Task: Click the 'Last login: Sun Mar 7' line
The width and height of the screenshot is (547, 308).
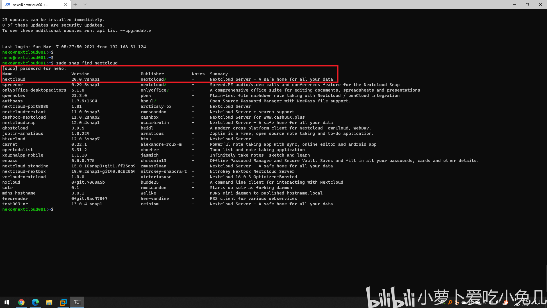Action: click(74, 47)
